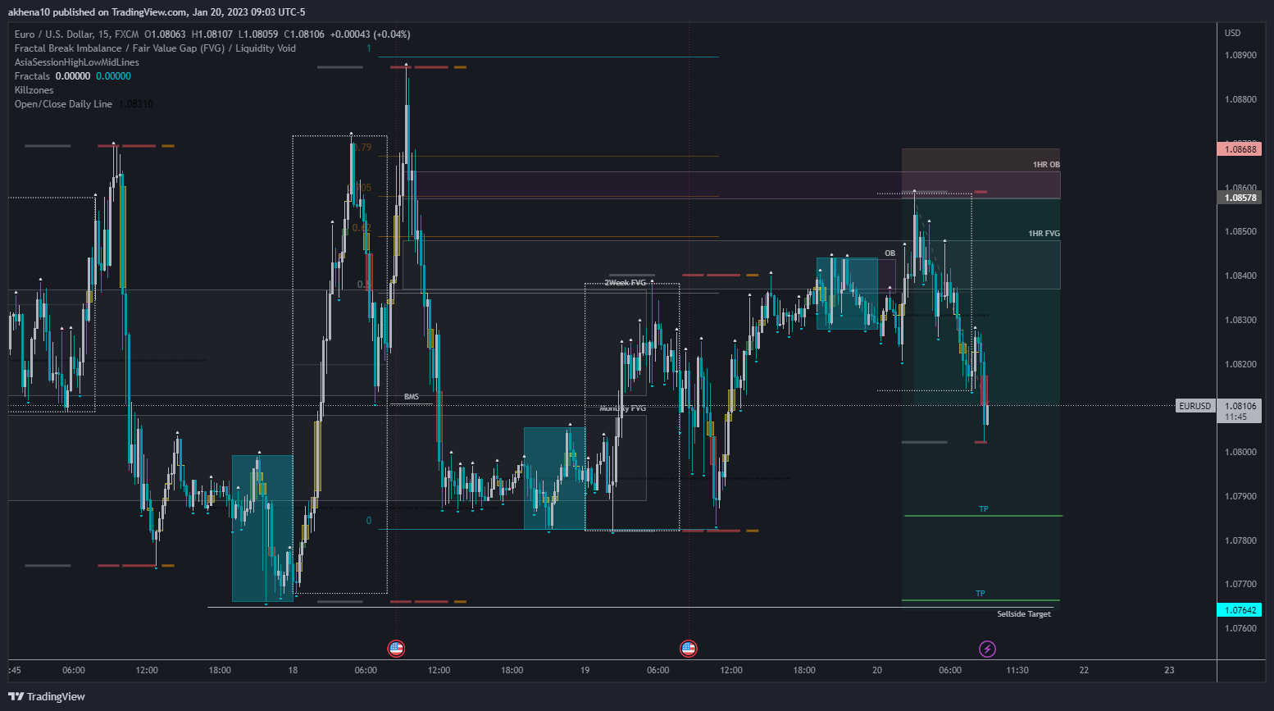Screen dimensions: 1274x711
Task: Click the USD currency label
Action: (x=1232, y=33)
